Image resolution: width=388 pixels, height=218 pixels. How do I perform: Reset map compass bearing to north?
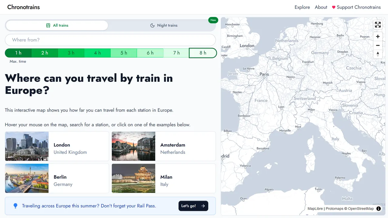[378, 54]
